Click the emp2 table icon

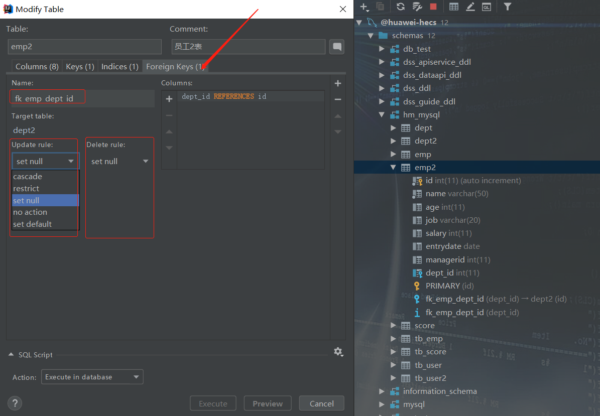[x=406, y=168]
